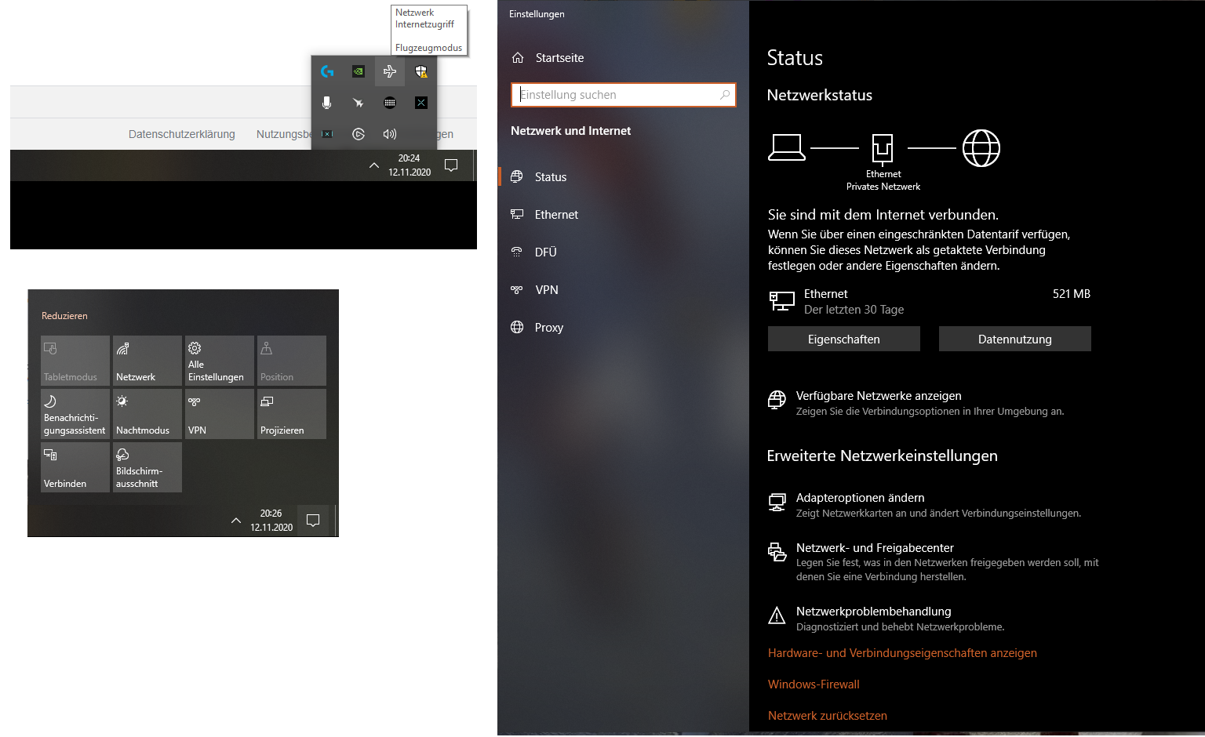The width and height of the screenshot is (1205, 737).
Task: Click the microphone tray icon
Action: [327, 103]
